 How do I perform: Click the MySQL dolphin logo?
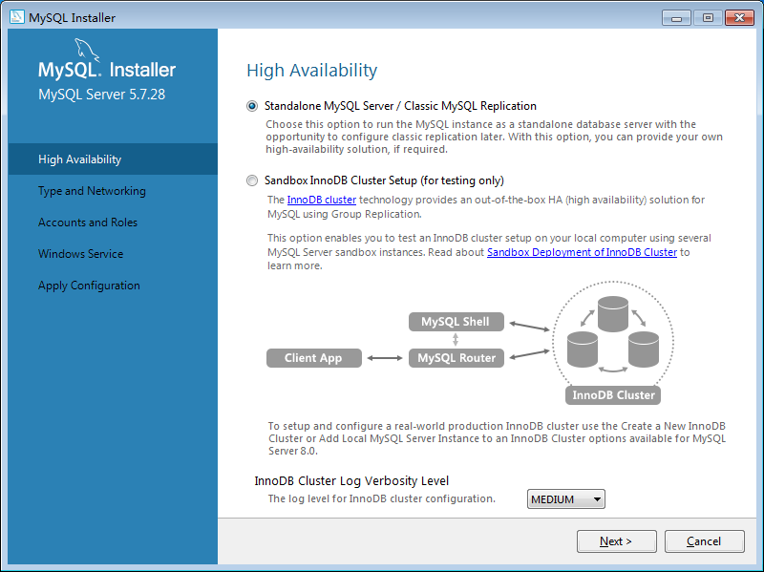click(x=87, y=51)
